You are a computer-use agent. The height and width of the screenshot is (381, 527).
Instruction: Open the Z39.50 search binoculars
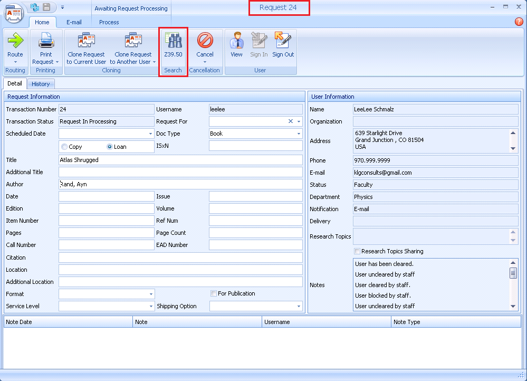pos(173,41)
